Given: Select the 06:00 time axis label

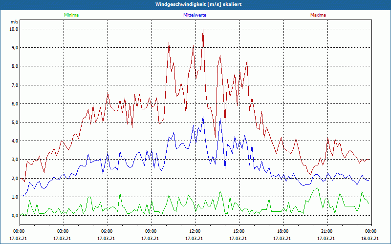Looking at the screenshot, I should 107,231.
